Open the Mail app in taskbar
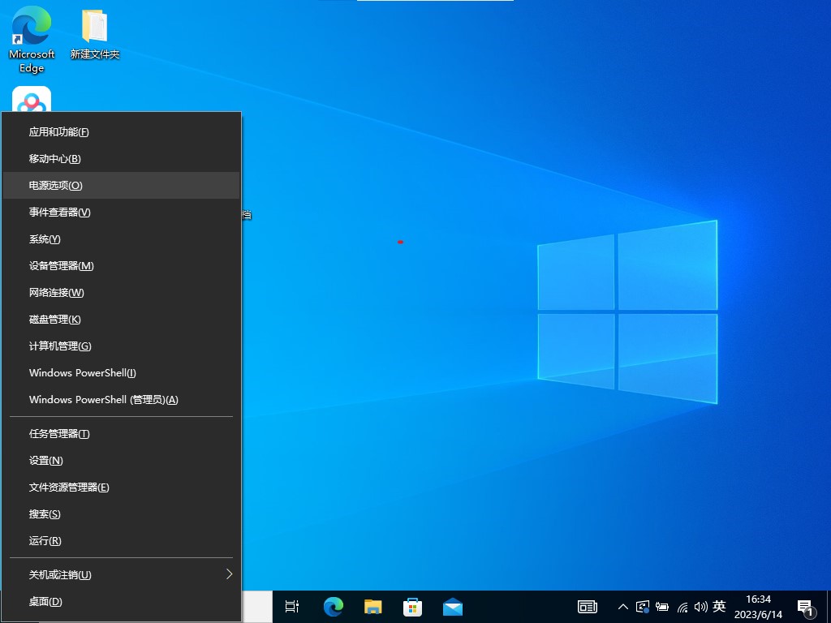The image size is (831, 623). click(x=453, y=606)
